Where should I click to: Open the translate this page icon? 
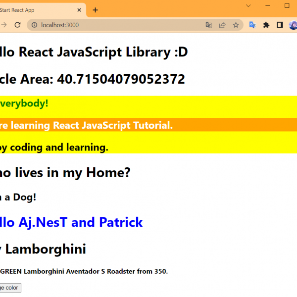[209, 25]
